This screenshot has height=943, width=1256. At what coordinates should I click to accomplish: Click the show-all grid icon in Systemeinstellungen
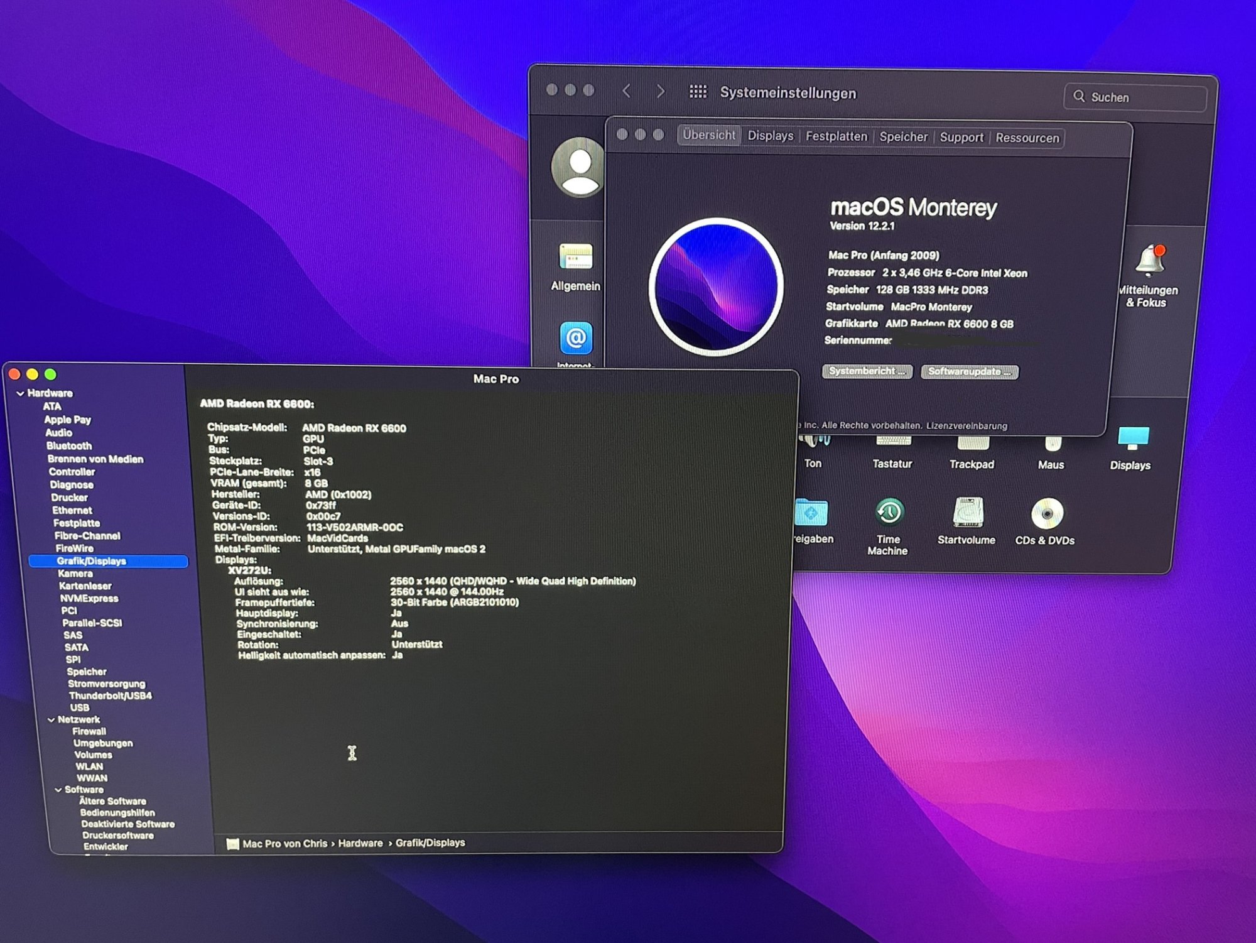point(698,92)
